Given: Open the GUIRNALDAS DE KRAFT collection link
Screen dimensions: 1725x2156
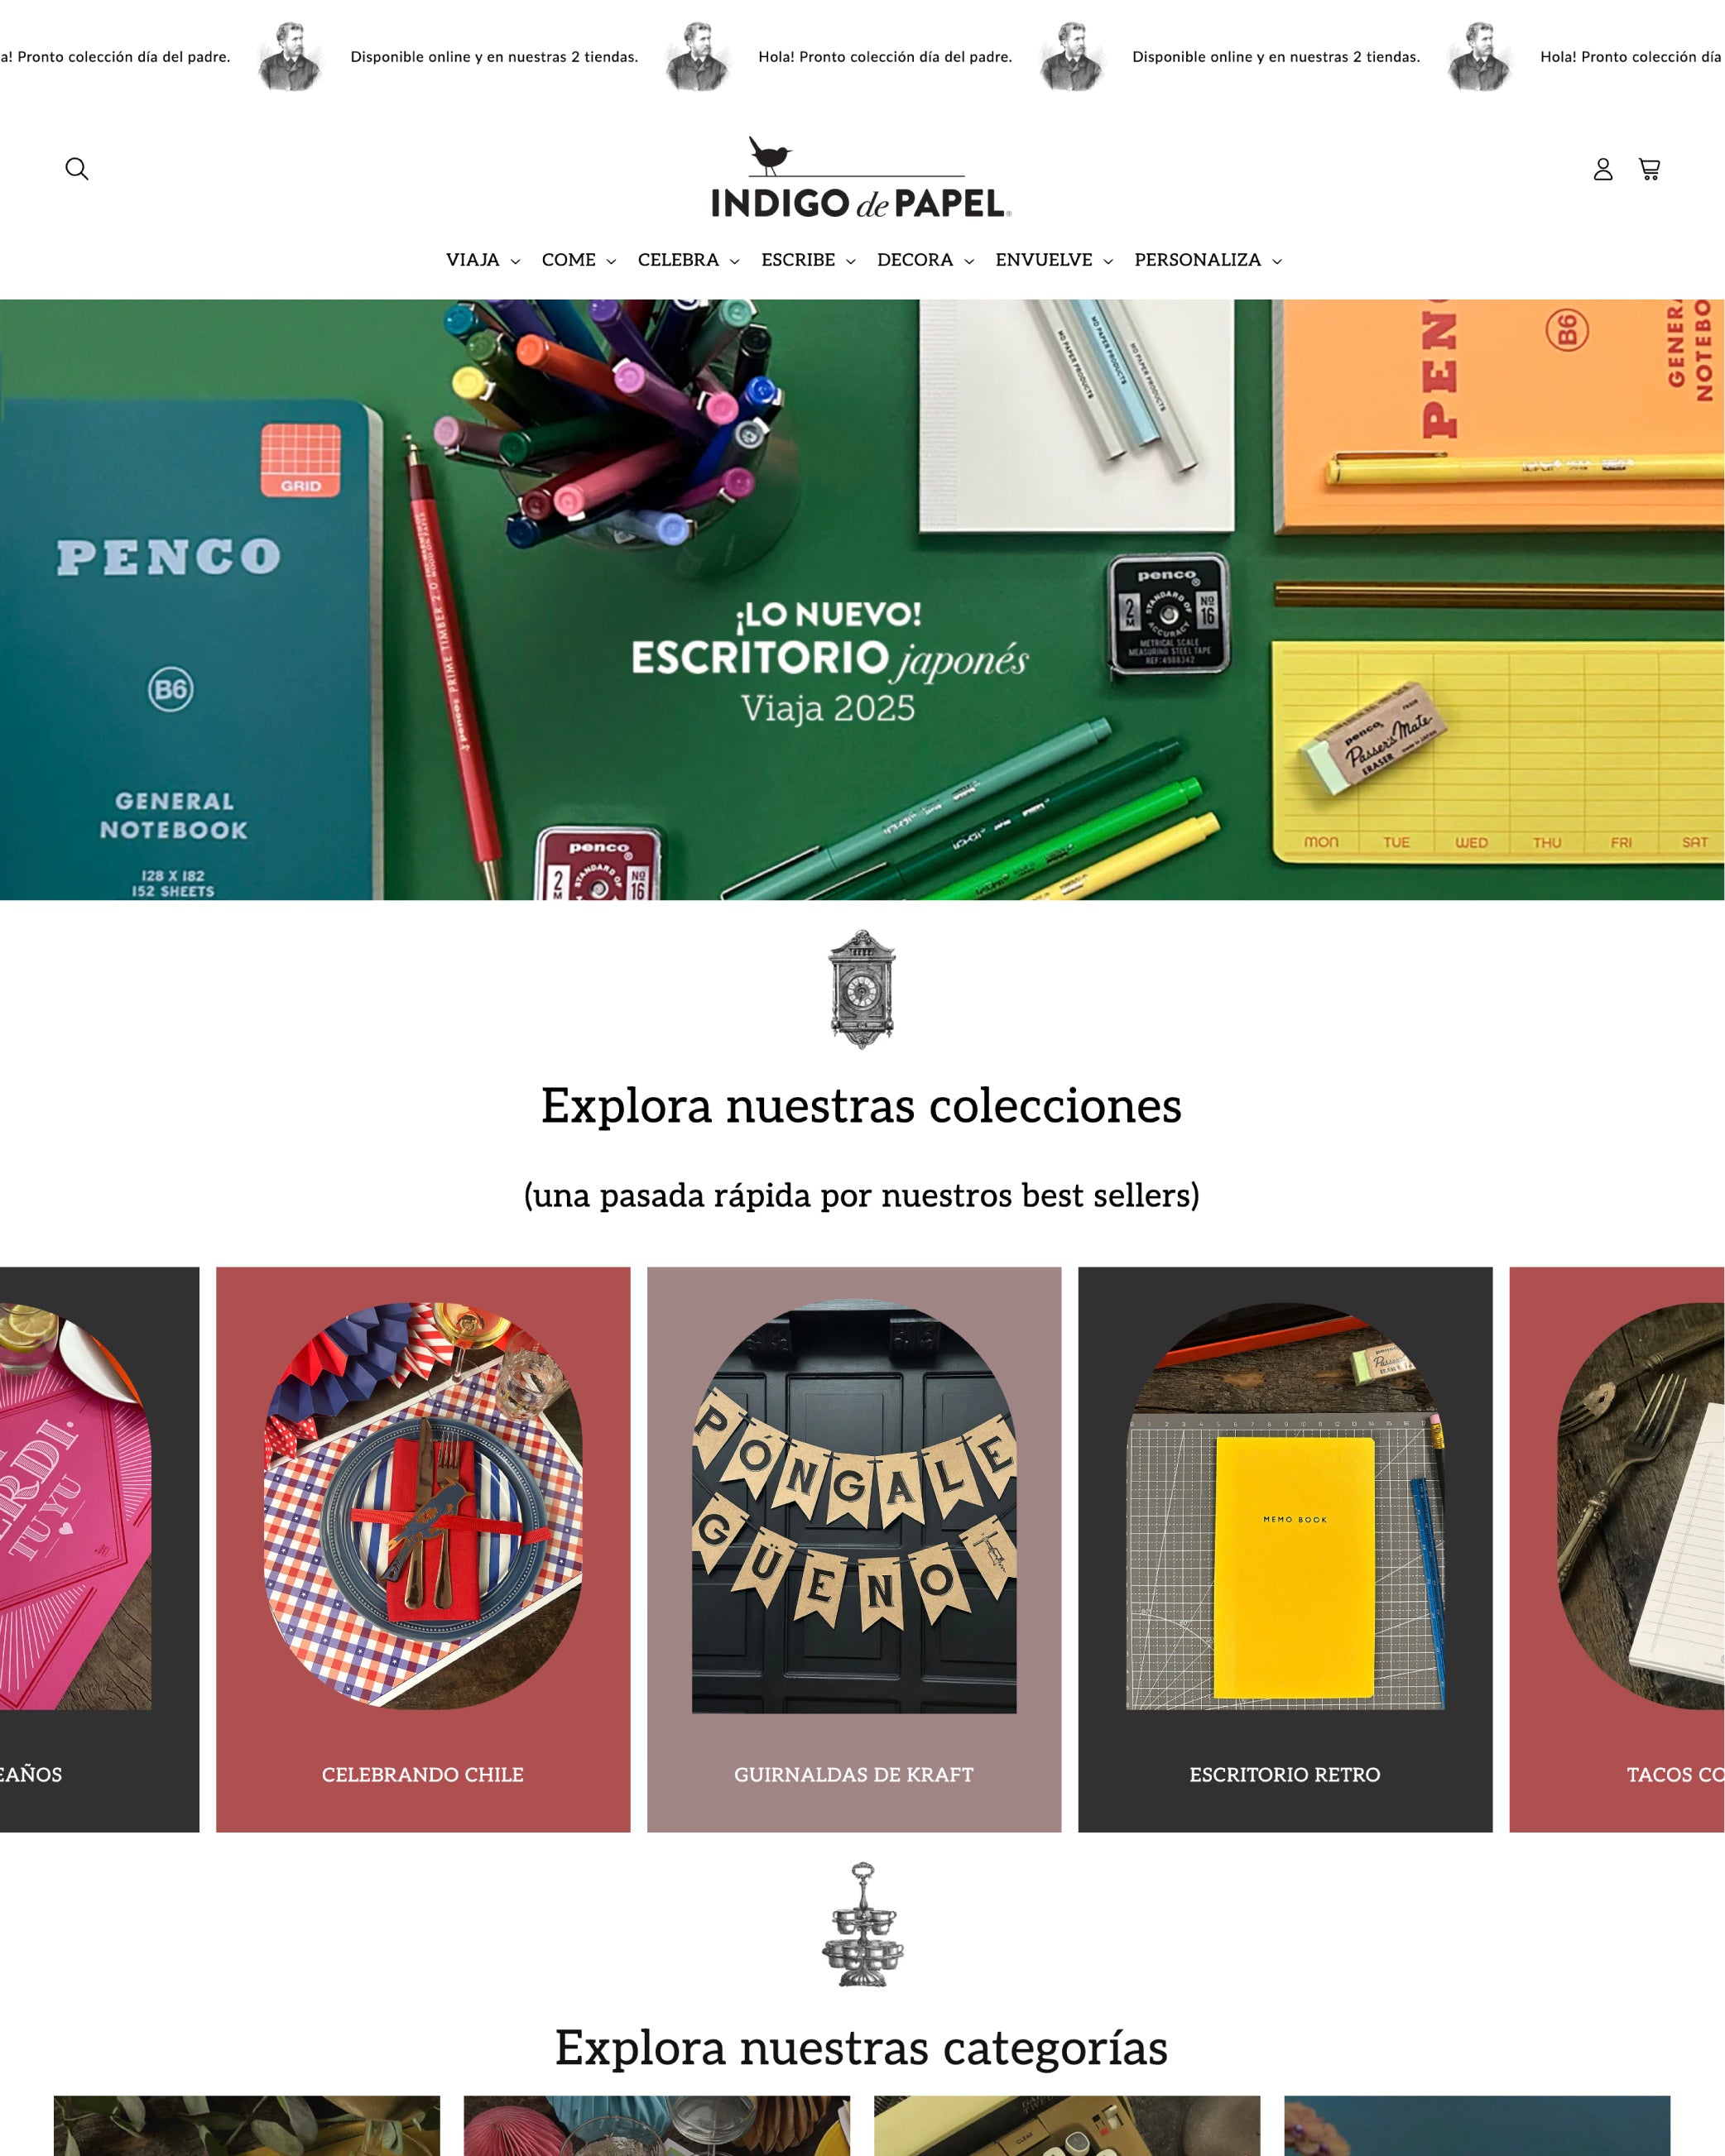Looking at the screenshot, I should coord(853,1774).
